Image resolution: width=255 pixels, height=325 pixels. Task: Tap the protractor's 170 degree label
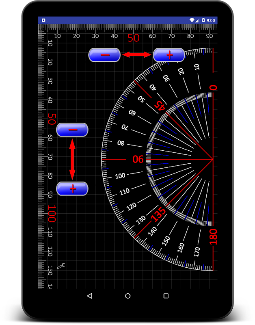tap(197, 252)
